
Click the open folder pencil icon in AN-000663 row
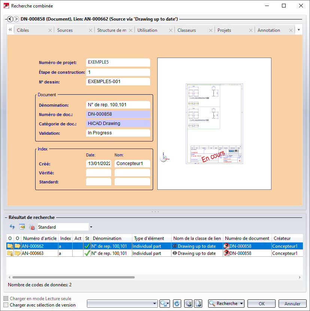tap(18, 253)
